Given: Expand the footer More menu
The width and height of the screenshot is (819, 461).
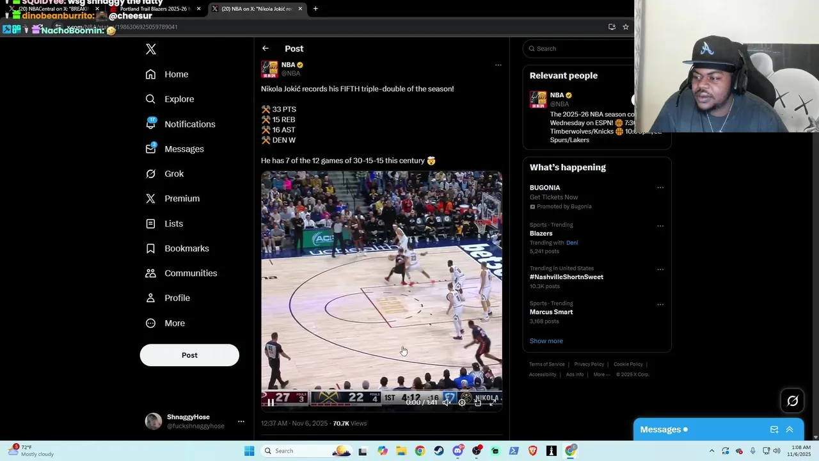Looking at the screenshot, I should coord(601,375).
